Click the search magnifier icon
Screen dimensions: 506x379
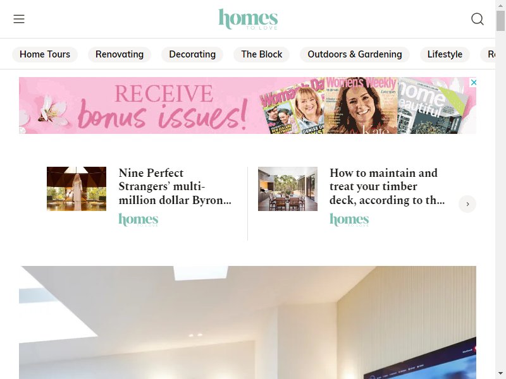[x=478, y=19]
